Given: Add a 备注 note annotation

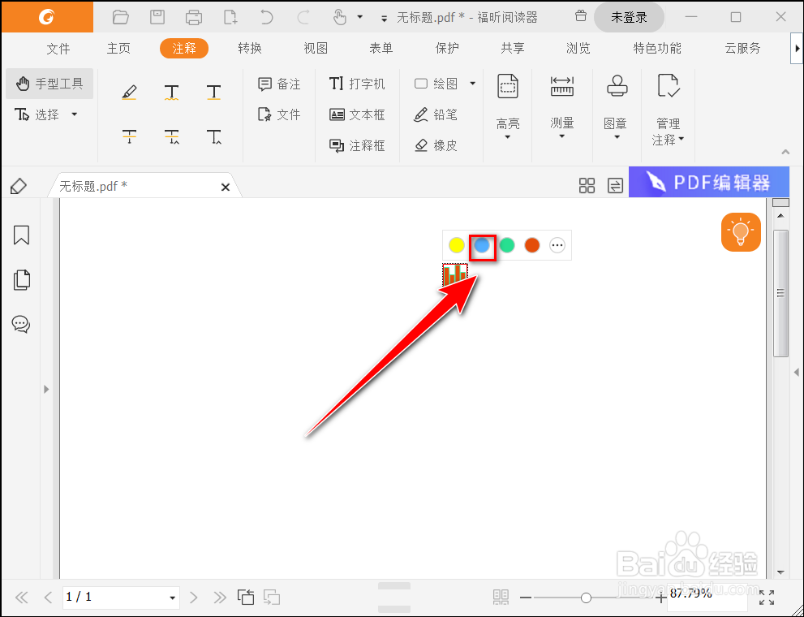Looking at the screenshot, I should 279,84.
